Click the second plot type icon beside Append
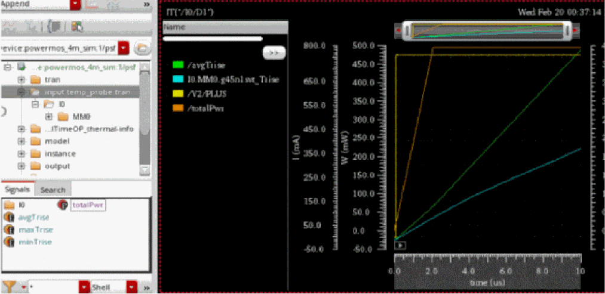The width and height of the screenshot is (605, 294). [114, 4]
